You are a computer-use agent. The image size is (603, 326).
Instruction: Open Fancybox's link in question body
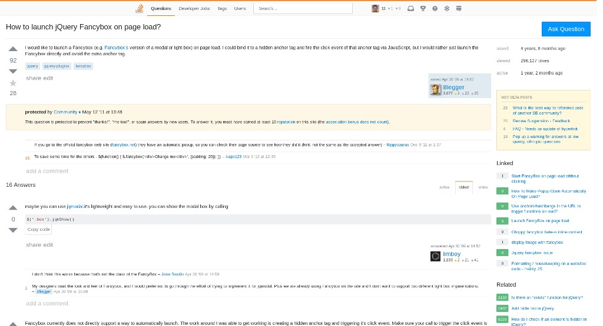pos(116,48)
